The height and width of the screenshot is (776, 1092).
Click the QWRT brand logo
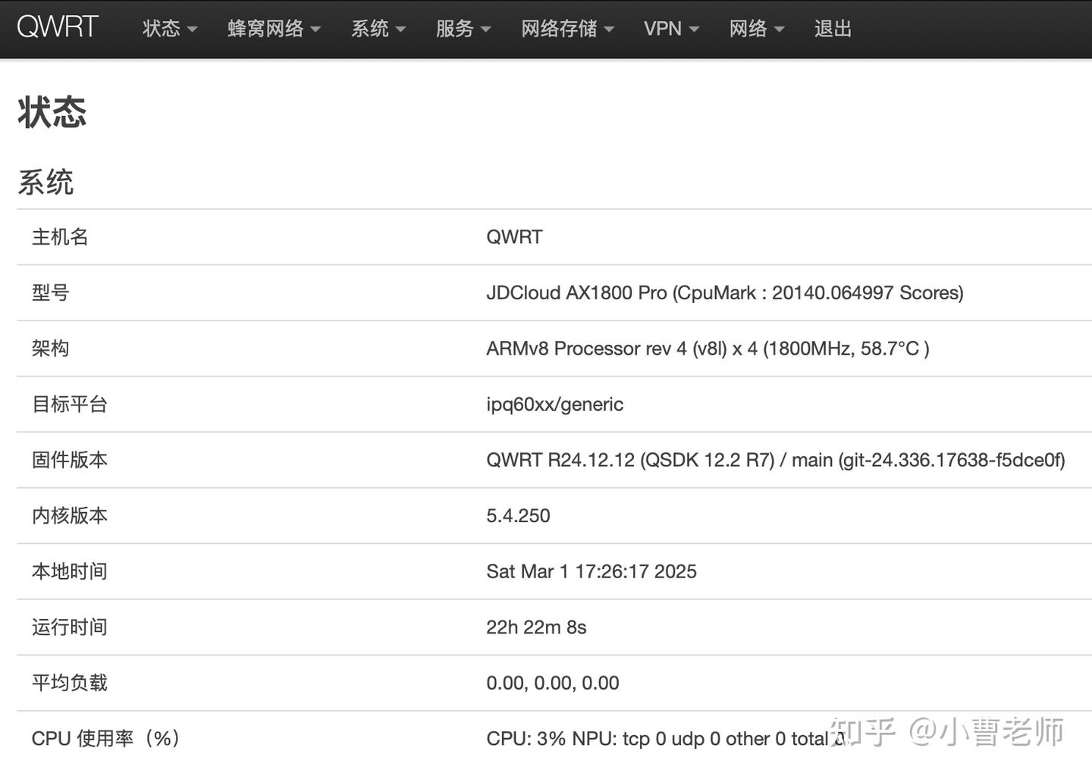click(58, 27)
